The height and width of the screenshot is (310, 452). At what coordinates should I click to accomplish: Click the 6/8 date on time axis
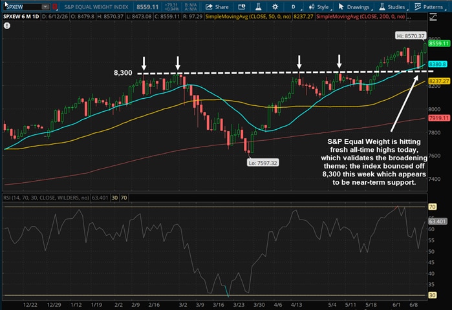pos(414,305)
